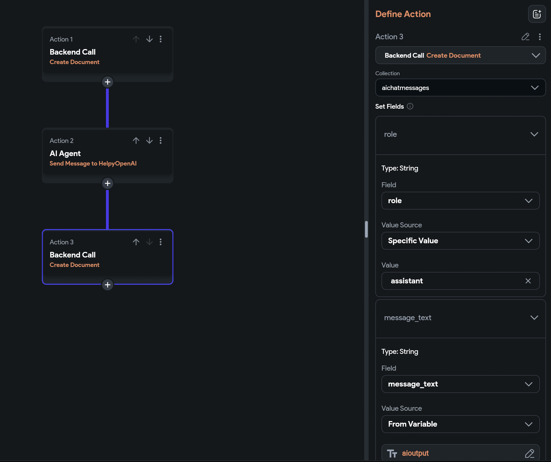Clear the assistant value with X
Image resolution: width=551 pixels, height=462 pixels.
tap(528, 281)
